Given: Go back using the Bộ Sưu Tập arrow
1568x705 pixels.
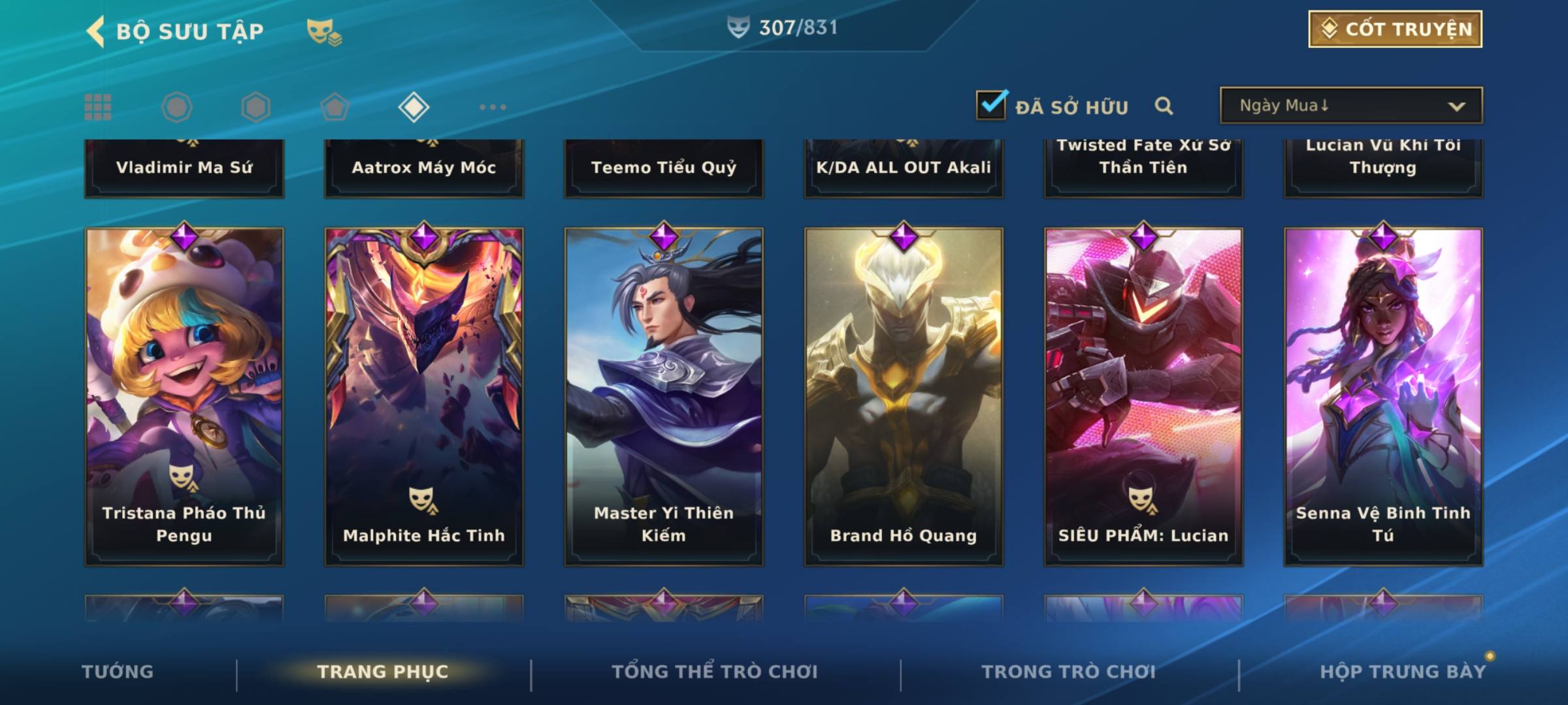Looking at the screenshot, I should (95, 31).
